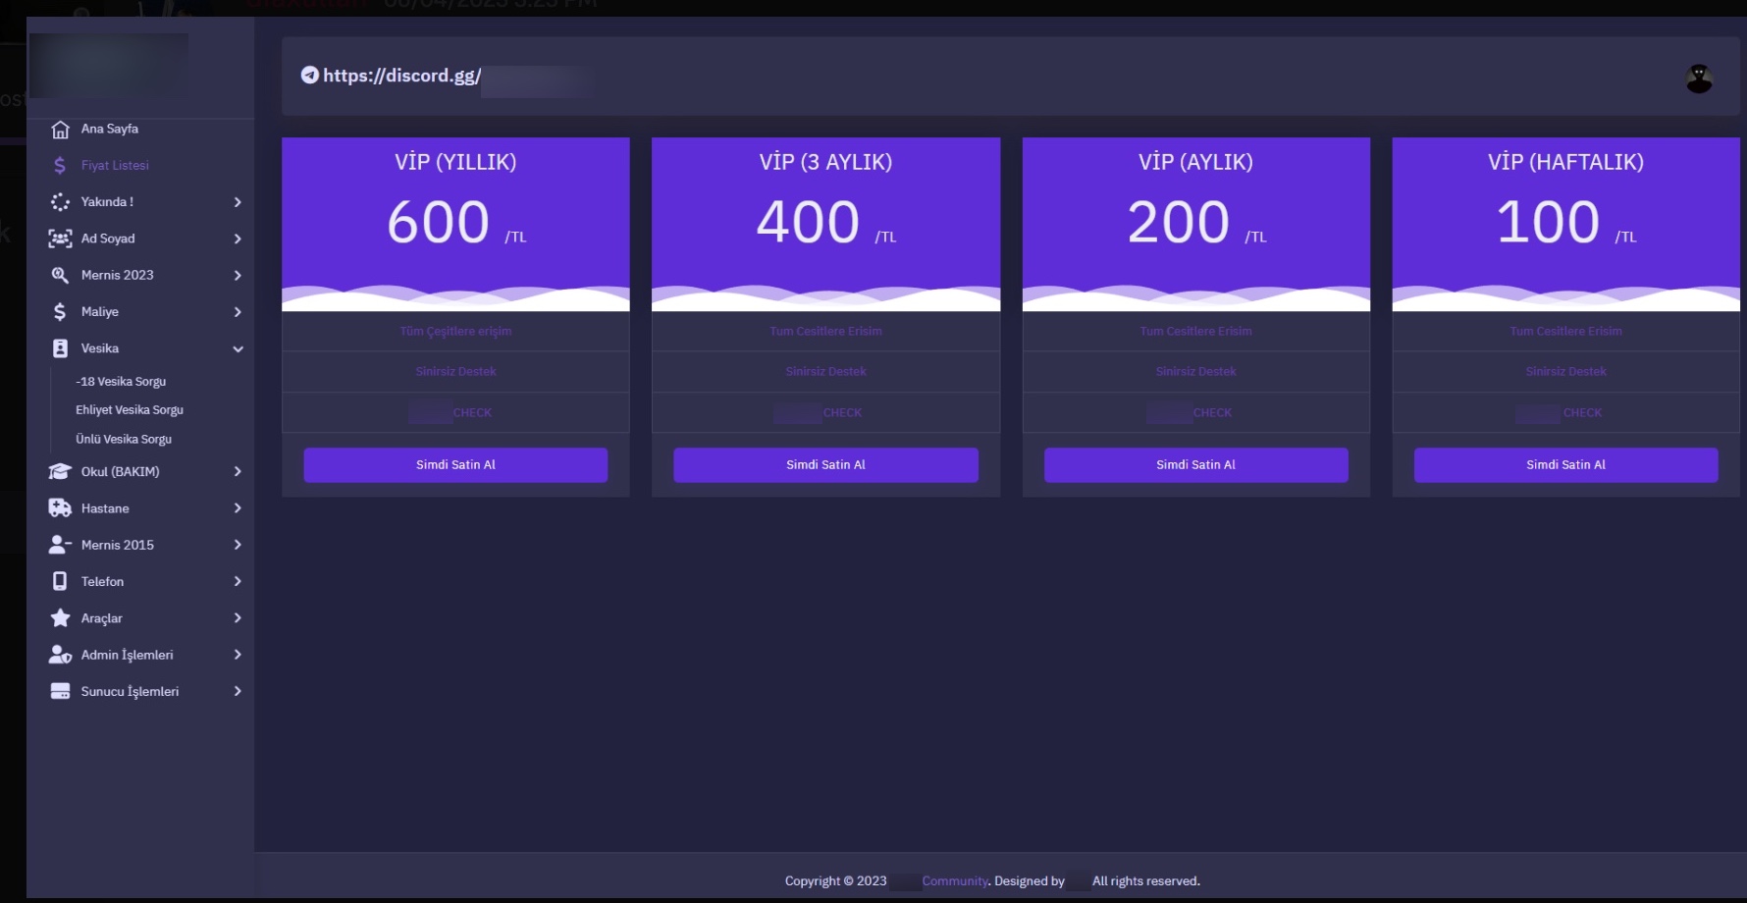Collapse the Vesika menu using its chevron
The height and width of the screenshot is (903, 1747).
[x=238, y=349]
